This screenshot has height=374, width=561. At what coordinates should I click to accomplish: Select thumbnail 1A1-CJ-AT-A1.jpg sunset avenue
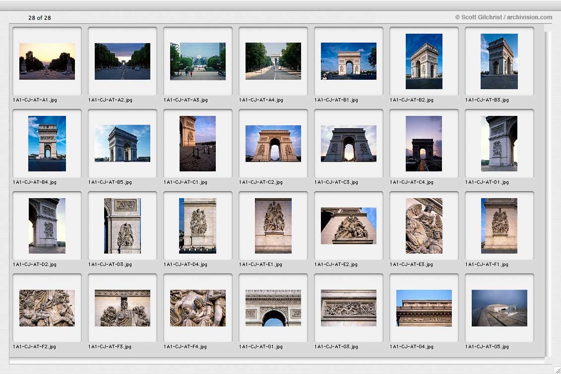(47, 61)
